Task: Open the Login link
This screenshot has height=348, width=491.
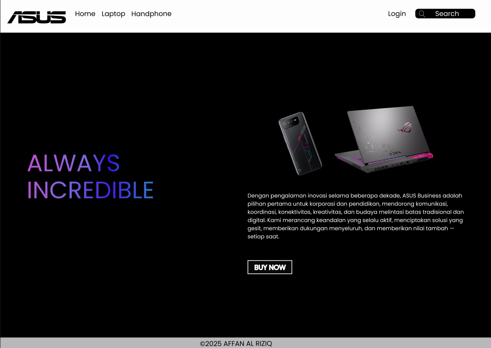Action: (x=397, y=14)
